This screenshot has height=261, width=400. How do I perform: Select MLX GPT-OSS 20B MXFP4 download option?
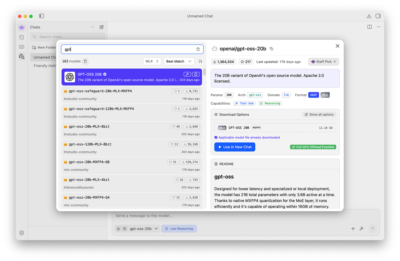point(275,128)
